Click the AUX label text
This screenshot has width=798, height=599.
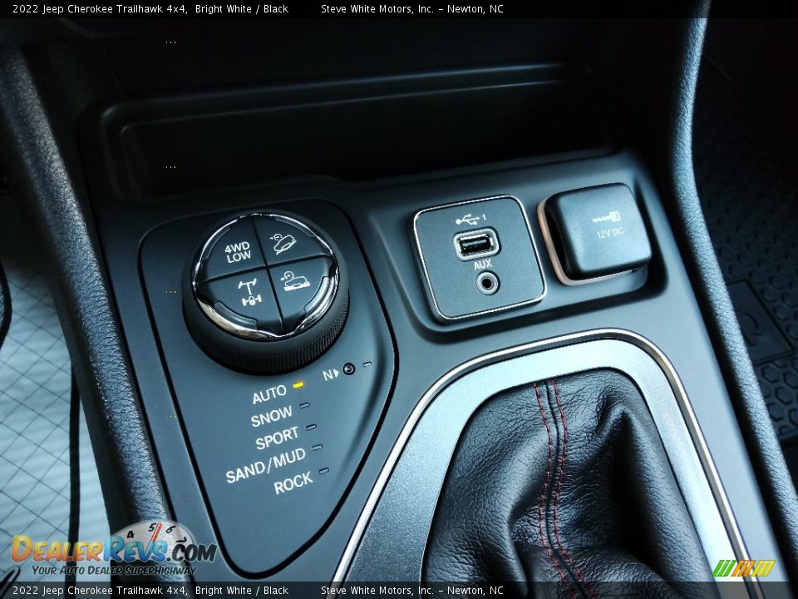point(482,265)
